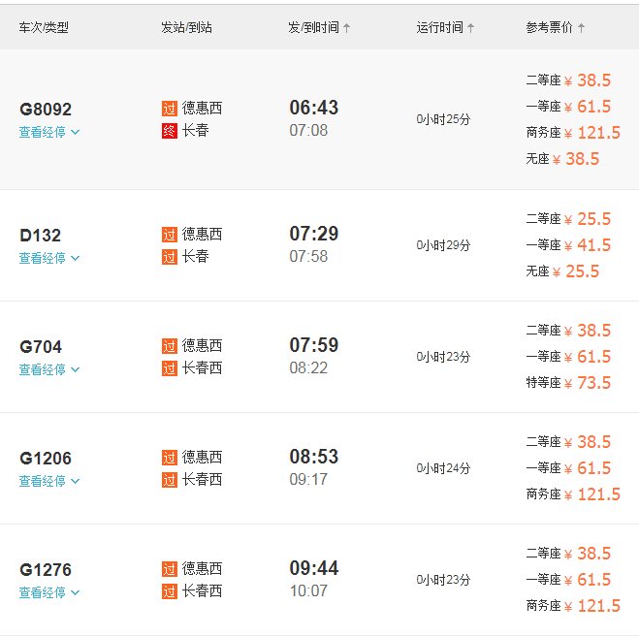The image size is (639, 637).
Task: Sort by reference ticket price header
Action: [x=555, y=27]
